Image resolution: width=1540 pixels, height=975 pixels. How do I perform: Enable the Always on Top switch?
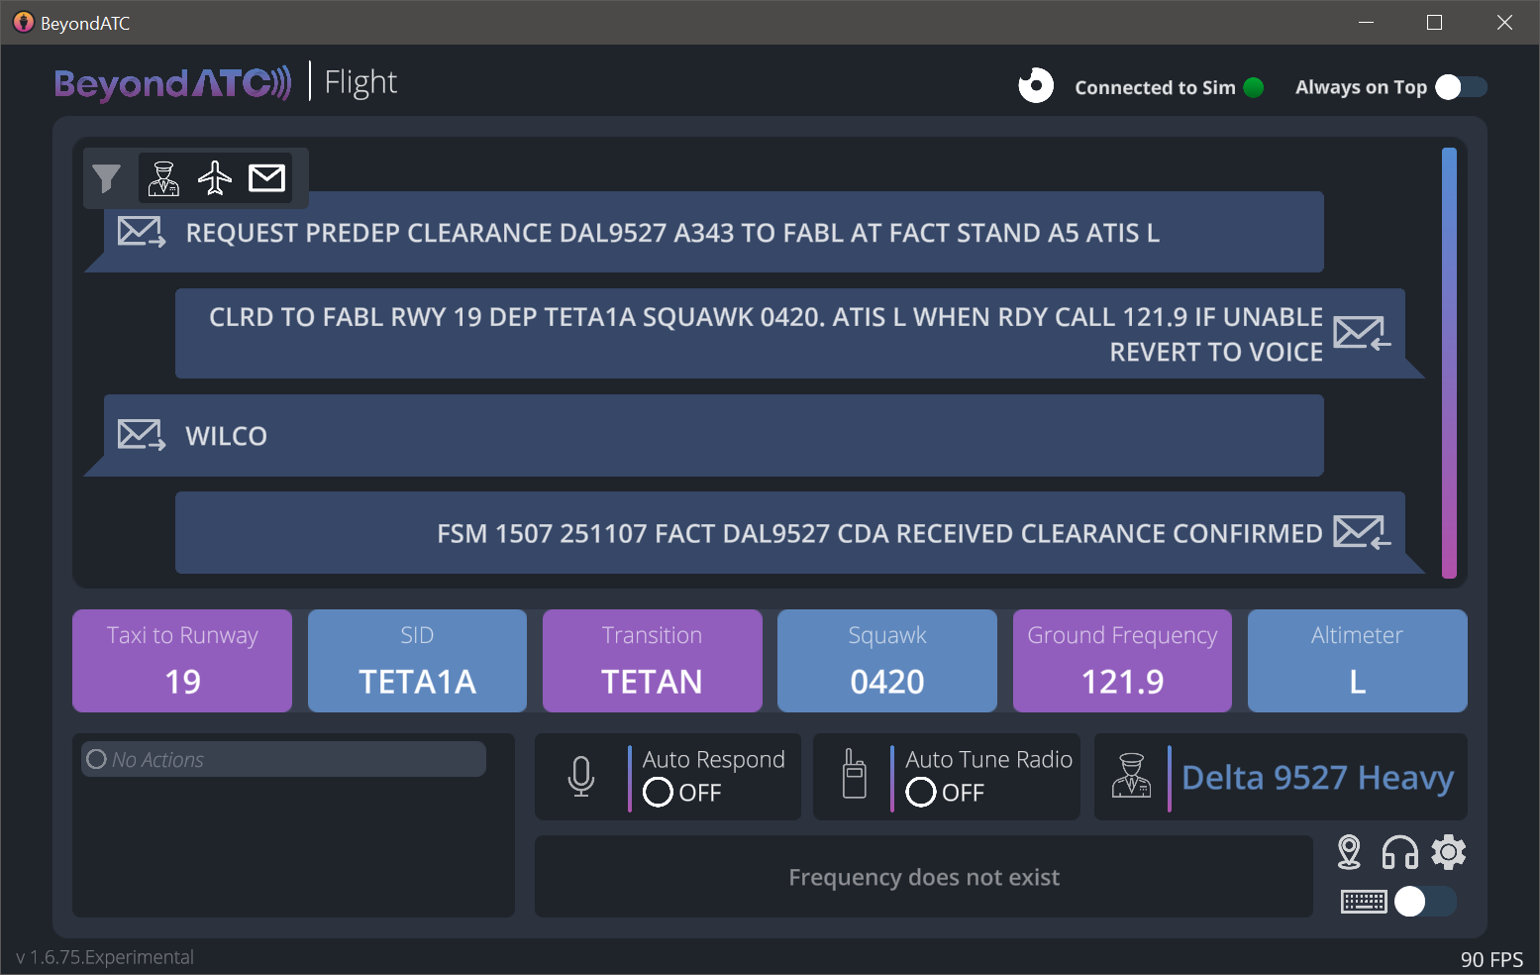tap(1461, 87)
